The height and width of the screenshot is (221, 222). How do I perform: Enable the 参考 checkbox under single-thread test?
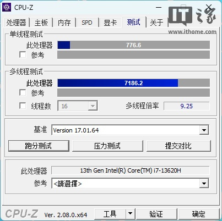coord(23,54)
